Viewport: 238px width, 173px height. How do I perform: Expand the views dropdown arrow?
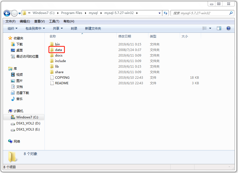[x=210, y=28]
